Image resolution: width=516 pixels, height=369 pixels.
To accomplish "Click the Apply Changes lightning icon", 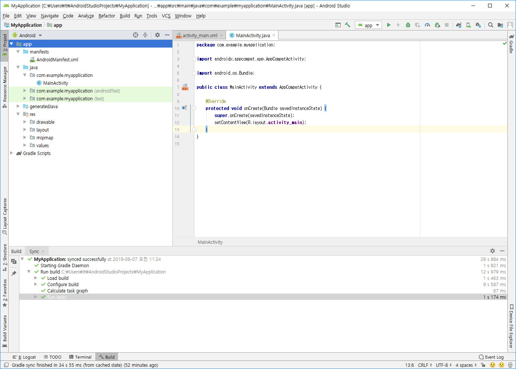I will (398, 25).
